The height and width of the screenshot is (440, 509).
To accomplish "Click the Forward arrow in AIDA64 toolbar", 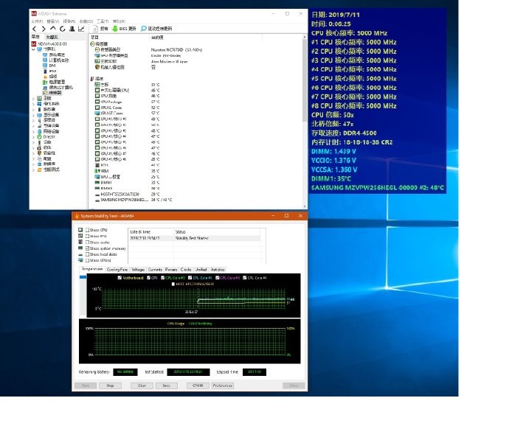I will [43, 29].
